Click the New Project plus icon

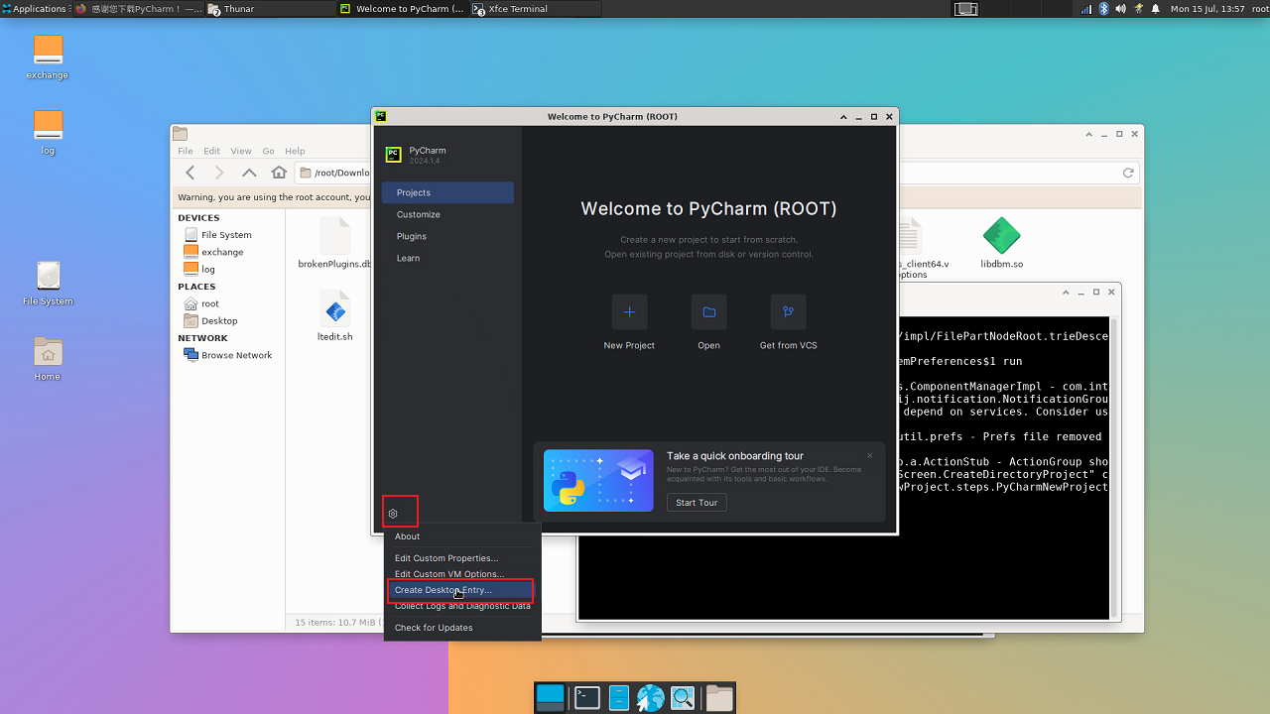pos(629,312)
